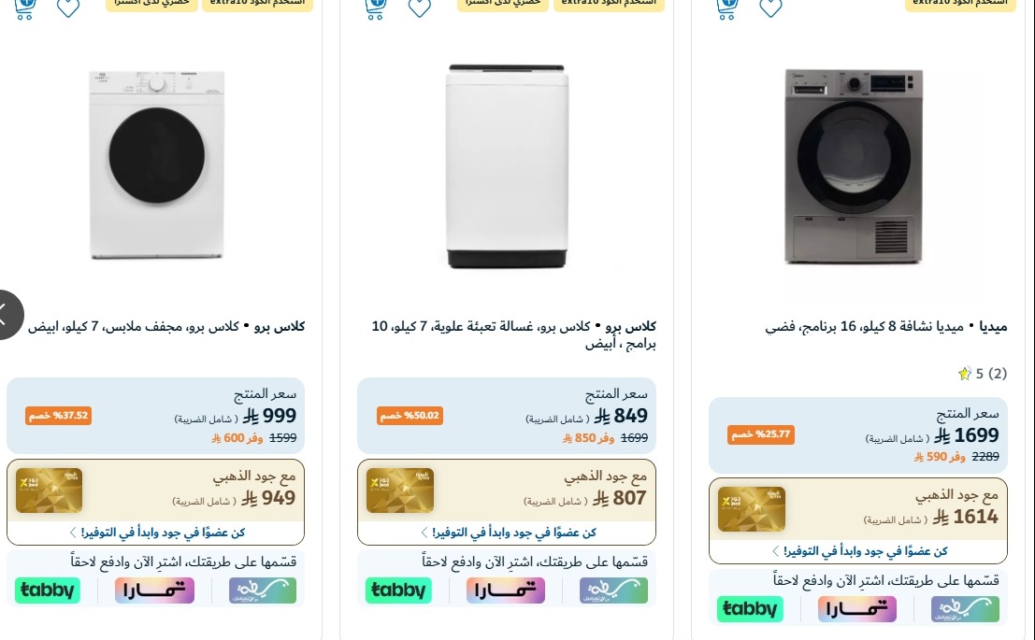Screen dimensions: 1035x640
Task: Click the top-load washer product photo
Action: coord(507,168)
